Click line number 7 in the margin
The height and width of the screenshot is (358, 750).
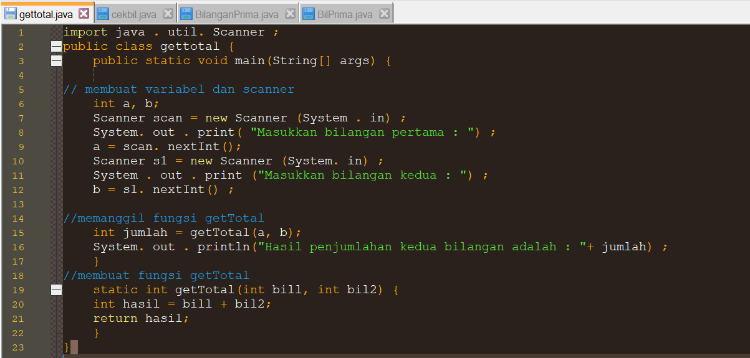click(21, 118)
